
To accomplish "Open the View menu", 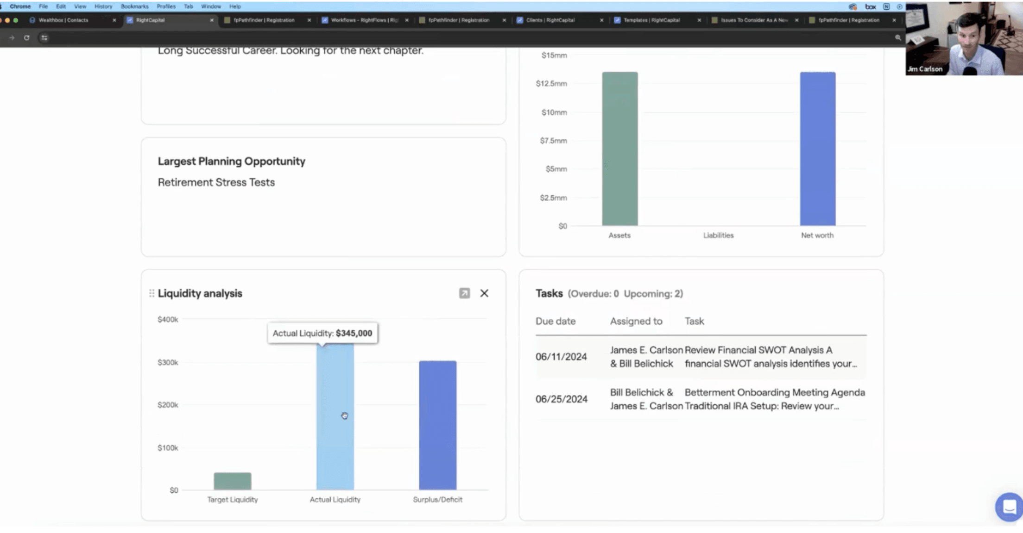I will pos(80,6).
